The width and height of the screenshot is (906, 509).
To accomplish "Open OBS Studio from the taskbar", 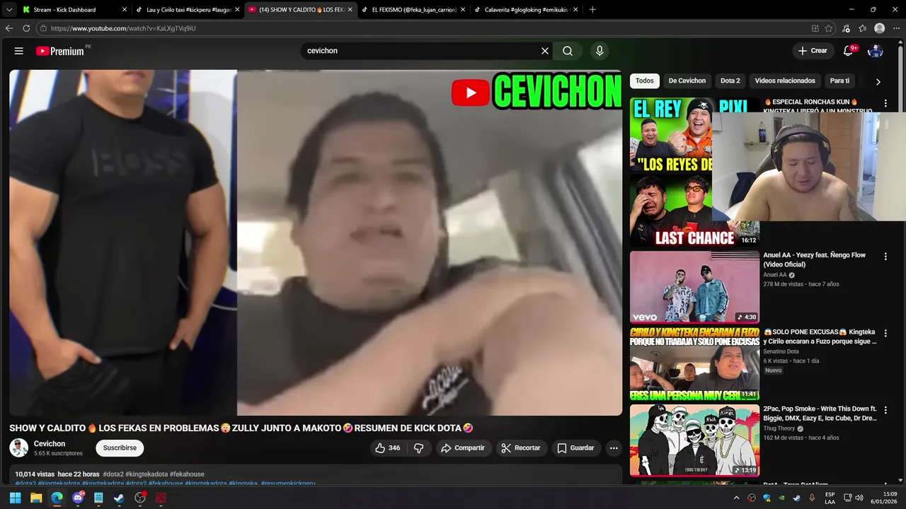I will [x=140, y=498].
